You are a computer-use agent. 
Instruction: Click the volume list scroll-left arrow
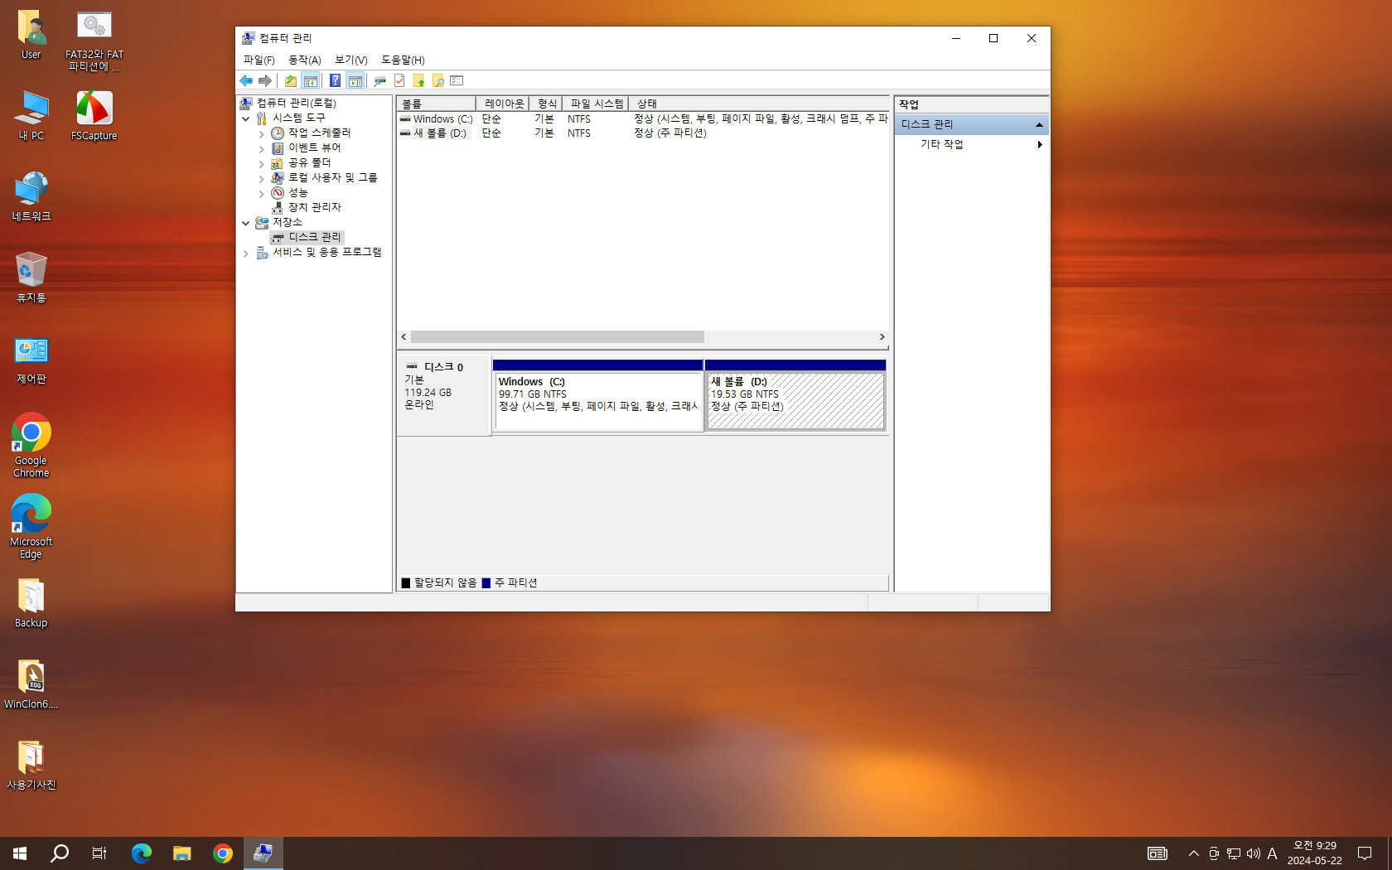coord(404,337)
